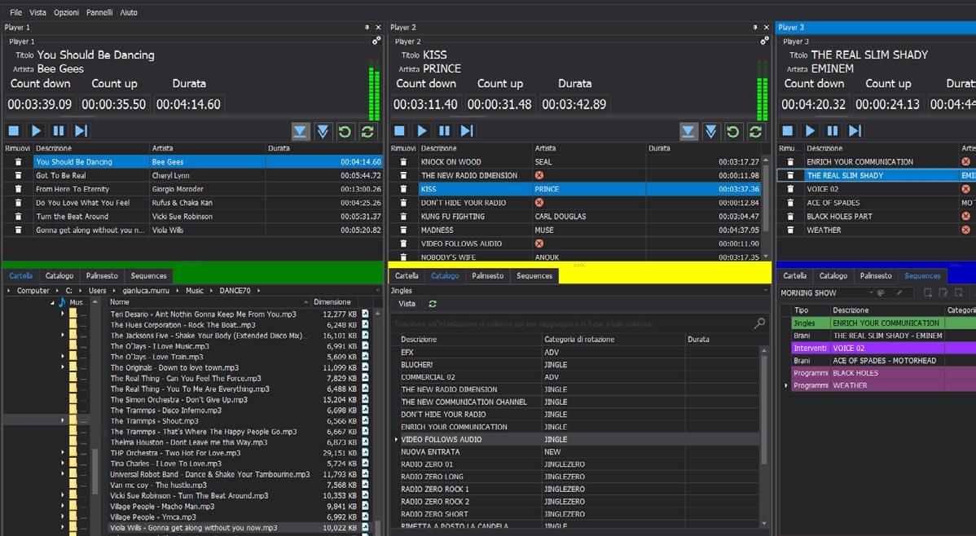Screen dimensions: 976x536
Task: Select 'Village People - Ymca.mp3' file row
Action: coord(155,516)
